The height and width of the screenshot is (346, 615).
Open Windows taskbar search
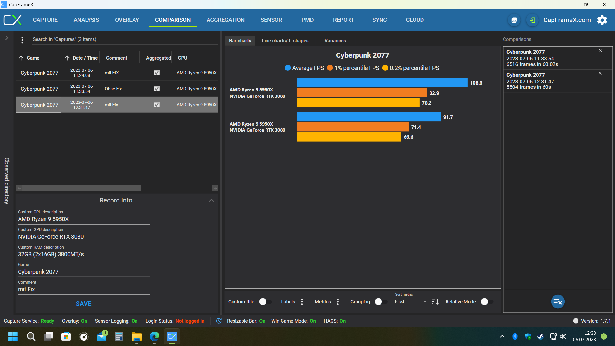coord(31,336)
